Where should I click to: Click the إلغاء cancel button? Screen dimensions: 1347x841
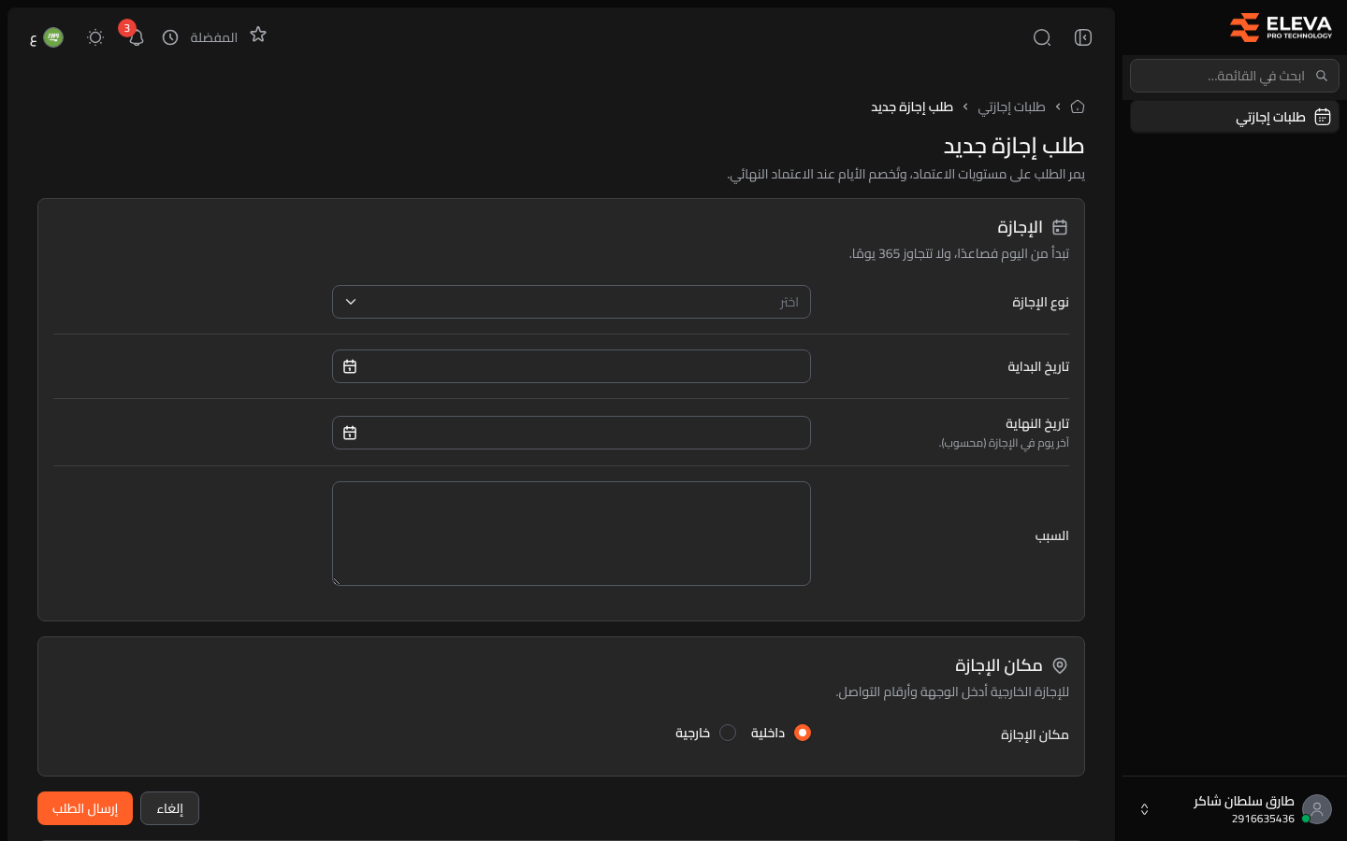[x=169, y=808]
